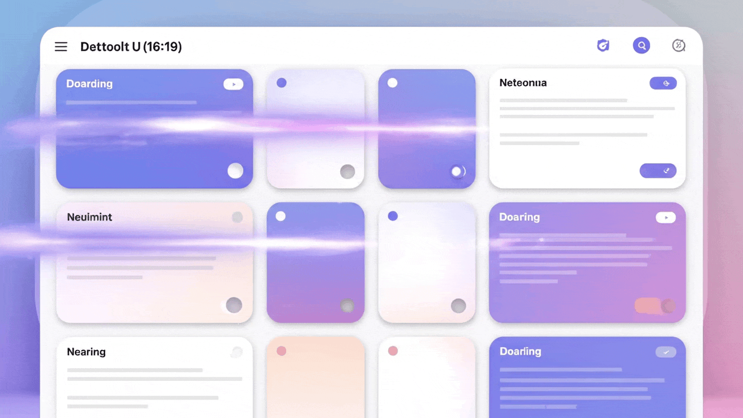Click the faint icon on the Nearing card
The image size is (743, 418).
tap(236, 352)
